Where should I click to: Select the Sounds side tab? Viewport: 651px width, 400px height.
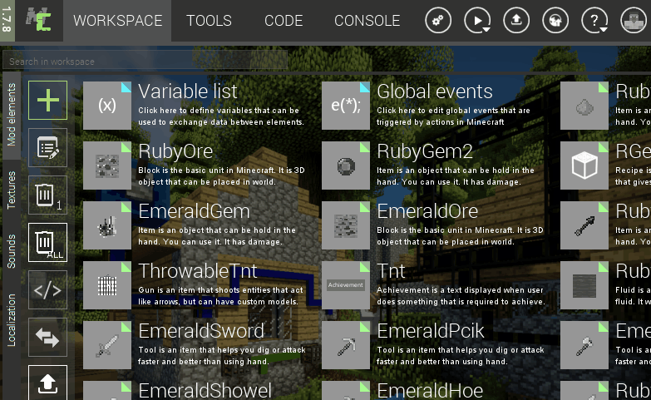pos(11,252)
